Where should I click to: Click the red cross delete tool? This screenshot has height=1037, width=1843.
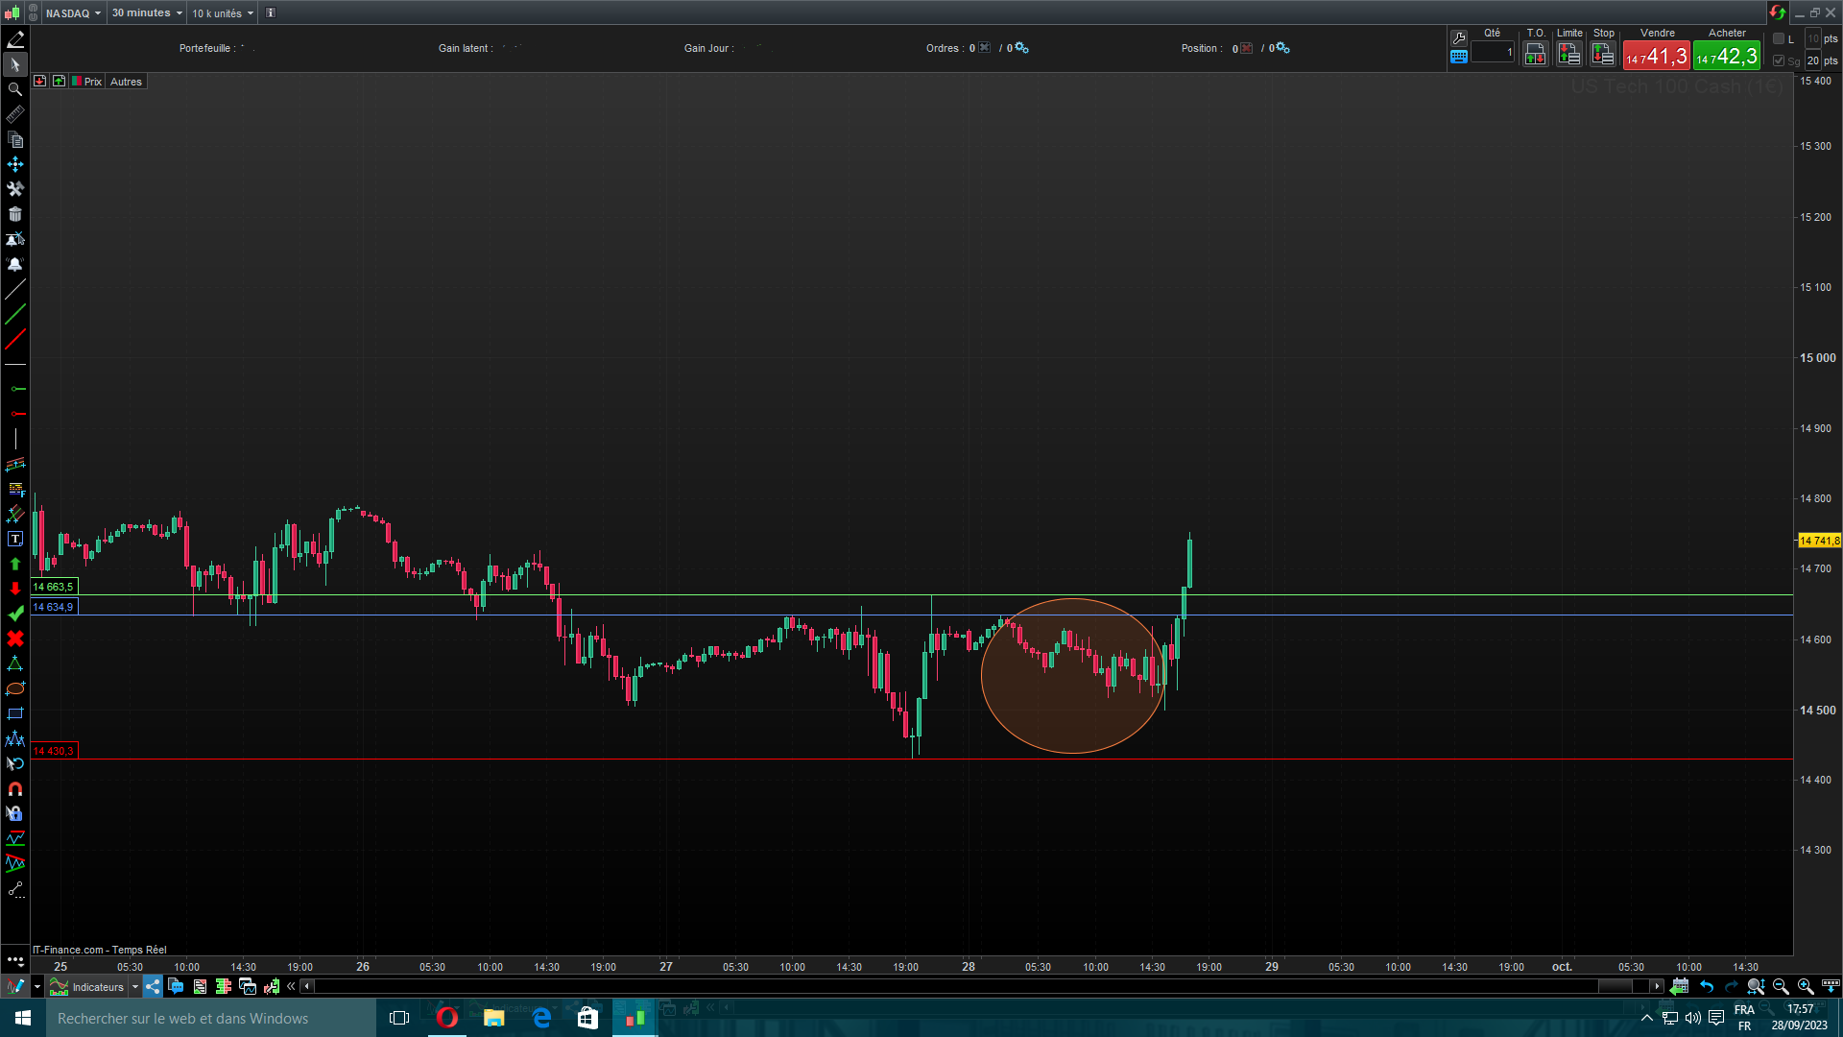15,639
